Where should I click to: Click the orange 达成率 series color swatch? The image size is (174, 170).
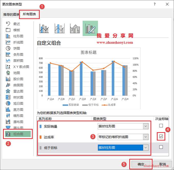coord(41,137)
